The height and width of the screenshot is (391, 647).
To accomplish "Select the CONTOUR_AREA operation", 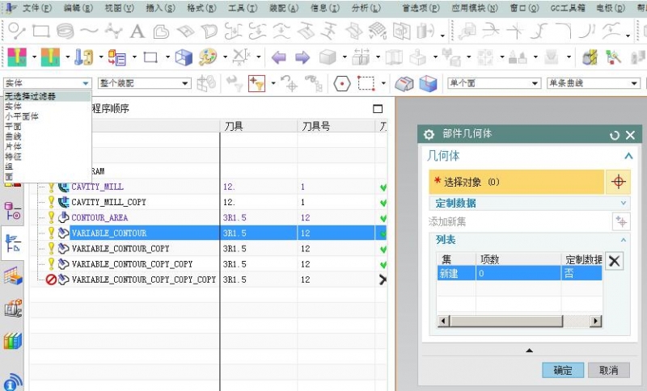I will (x=99, y=217).
